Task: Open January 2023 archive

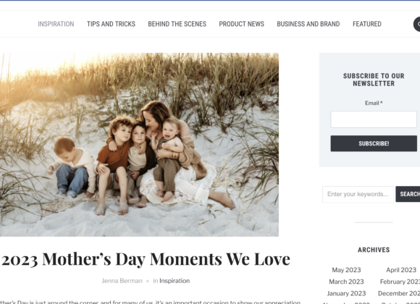Action: 346,293
